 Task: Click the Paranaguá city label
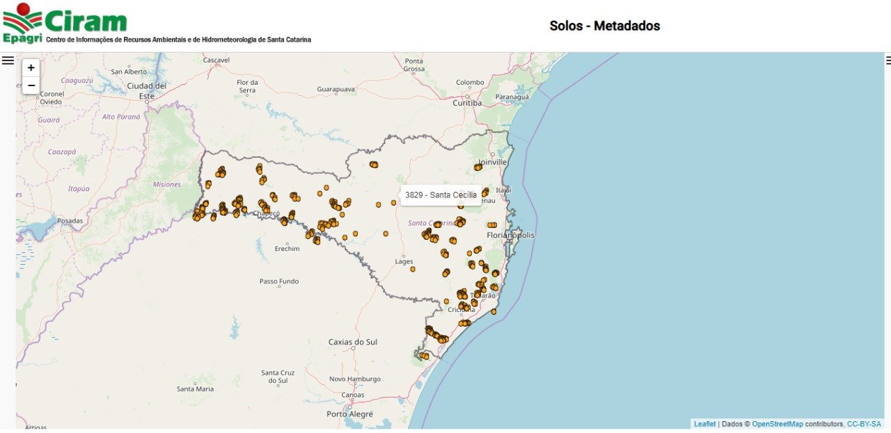[512, 97]
